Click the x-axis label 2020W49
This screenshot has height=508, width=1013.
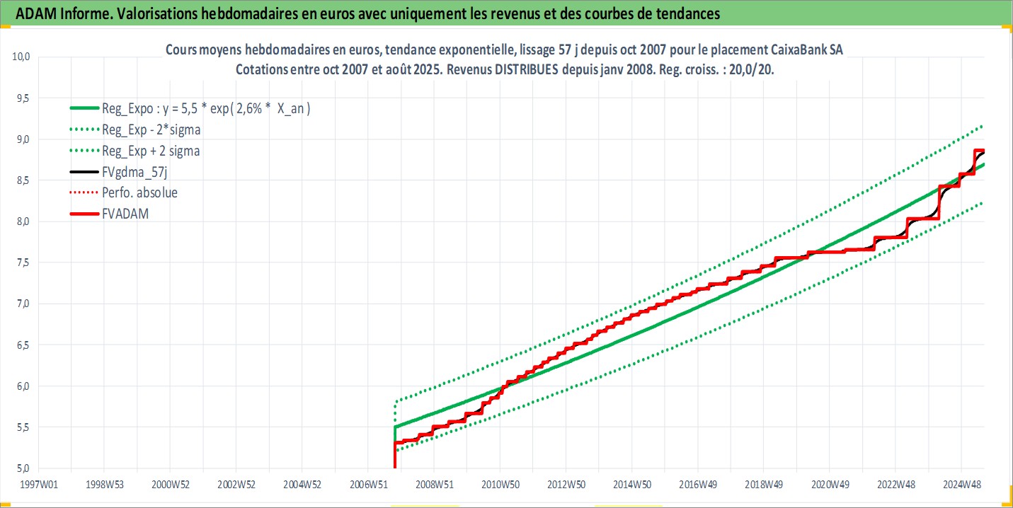point(829,485)
